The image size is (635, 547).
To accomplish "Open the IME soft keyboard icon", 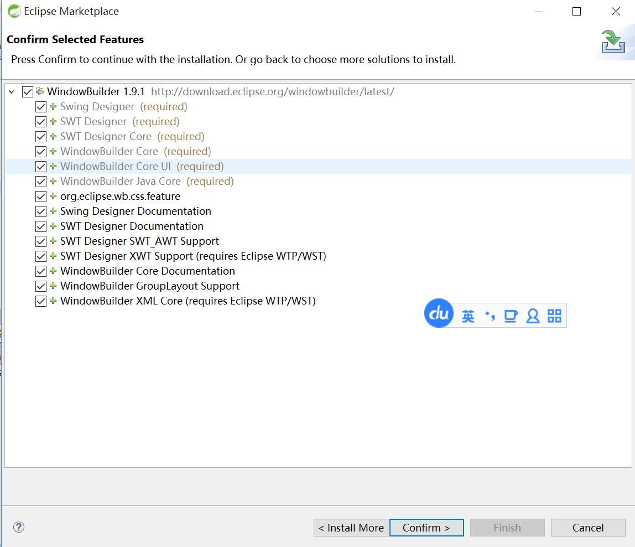I will tap(511, 316).
